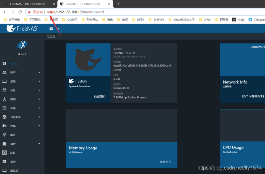Close the active FreeNAS tab
Image resolution: width=265 pixels, height=174 pixels.
[x=109, y=4]
